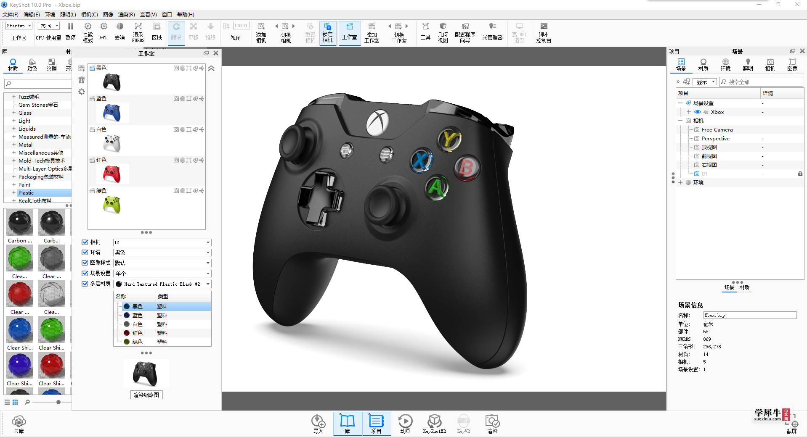Adjust the library thumbnail size slider
This screenshot has width=807, height=437.
tap(58, 402)
